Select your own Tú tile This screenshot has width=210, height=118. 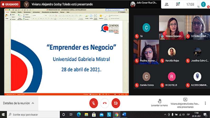point(146,27)
